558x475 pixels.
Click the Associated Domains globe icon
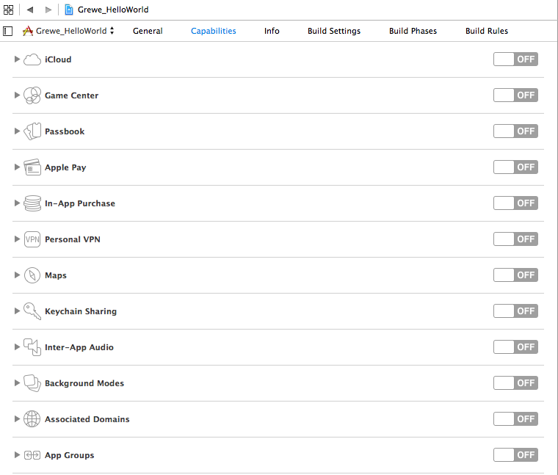click(32, 419)
